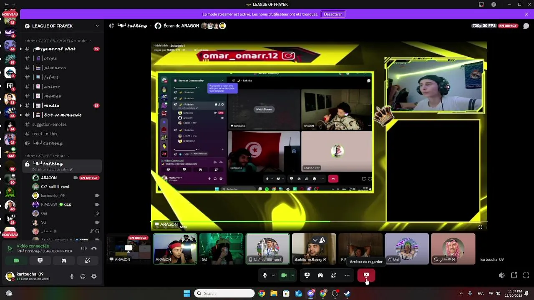Open more options ellipsis in call bar
Viewport: 534px width, 300px height.
[347, 275]
